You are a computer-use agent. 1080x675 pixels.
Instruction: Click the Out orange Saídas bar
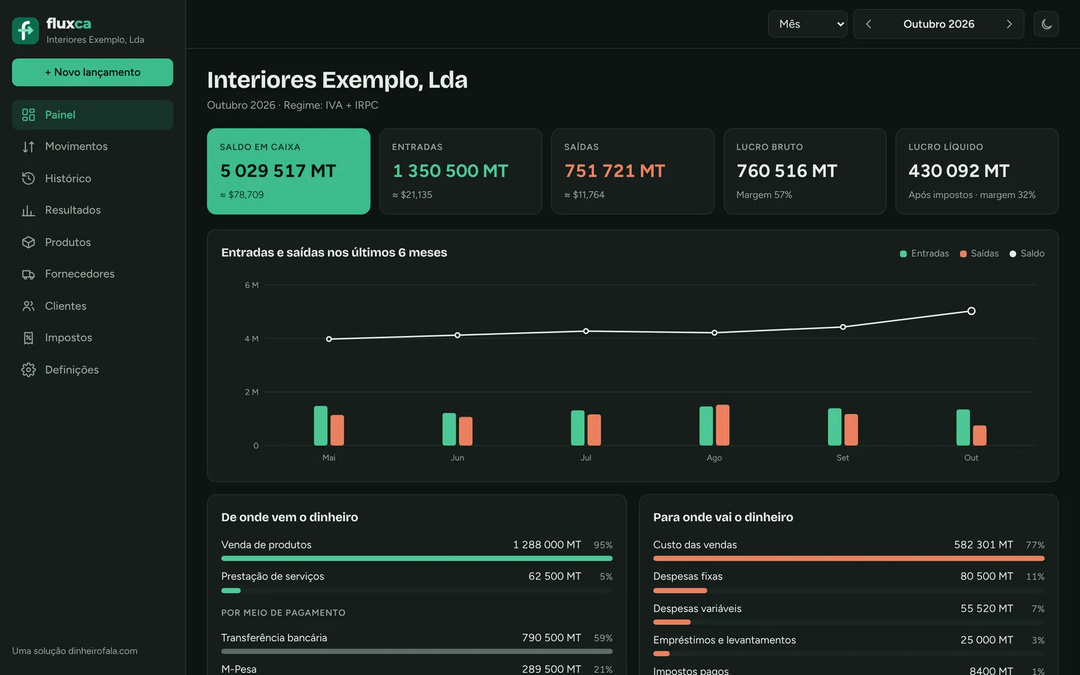click(979, 435)
